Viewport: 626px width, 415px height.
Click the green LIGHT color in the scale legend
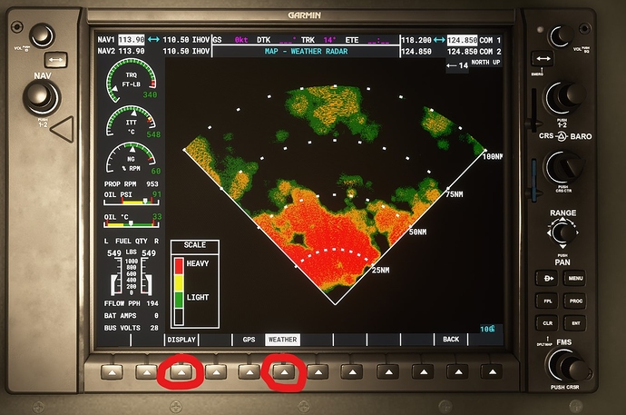click(179, 300)
